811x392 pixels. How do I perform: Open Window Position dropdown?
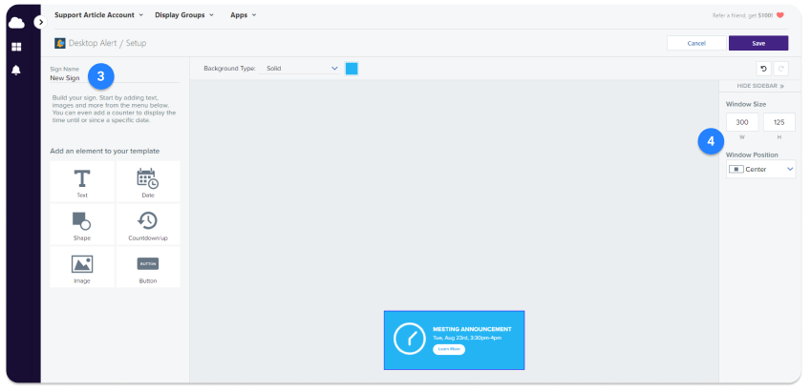pyautogui.click(x=760, y=170)
